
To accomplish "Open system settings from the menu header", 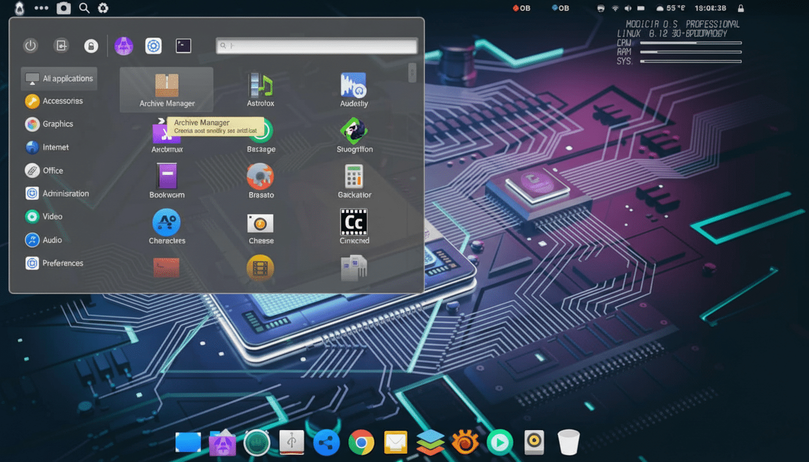I will click(153, 45).
